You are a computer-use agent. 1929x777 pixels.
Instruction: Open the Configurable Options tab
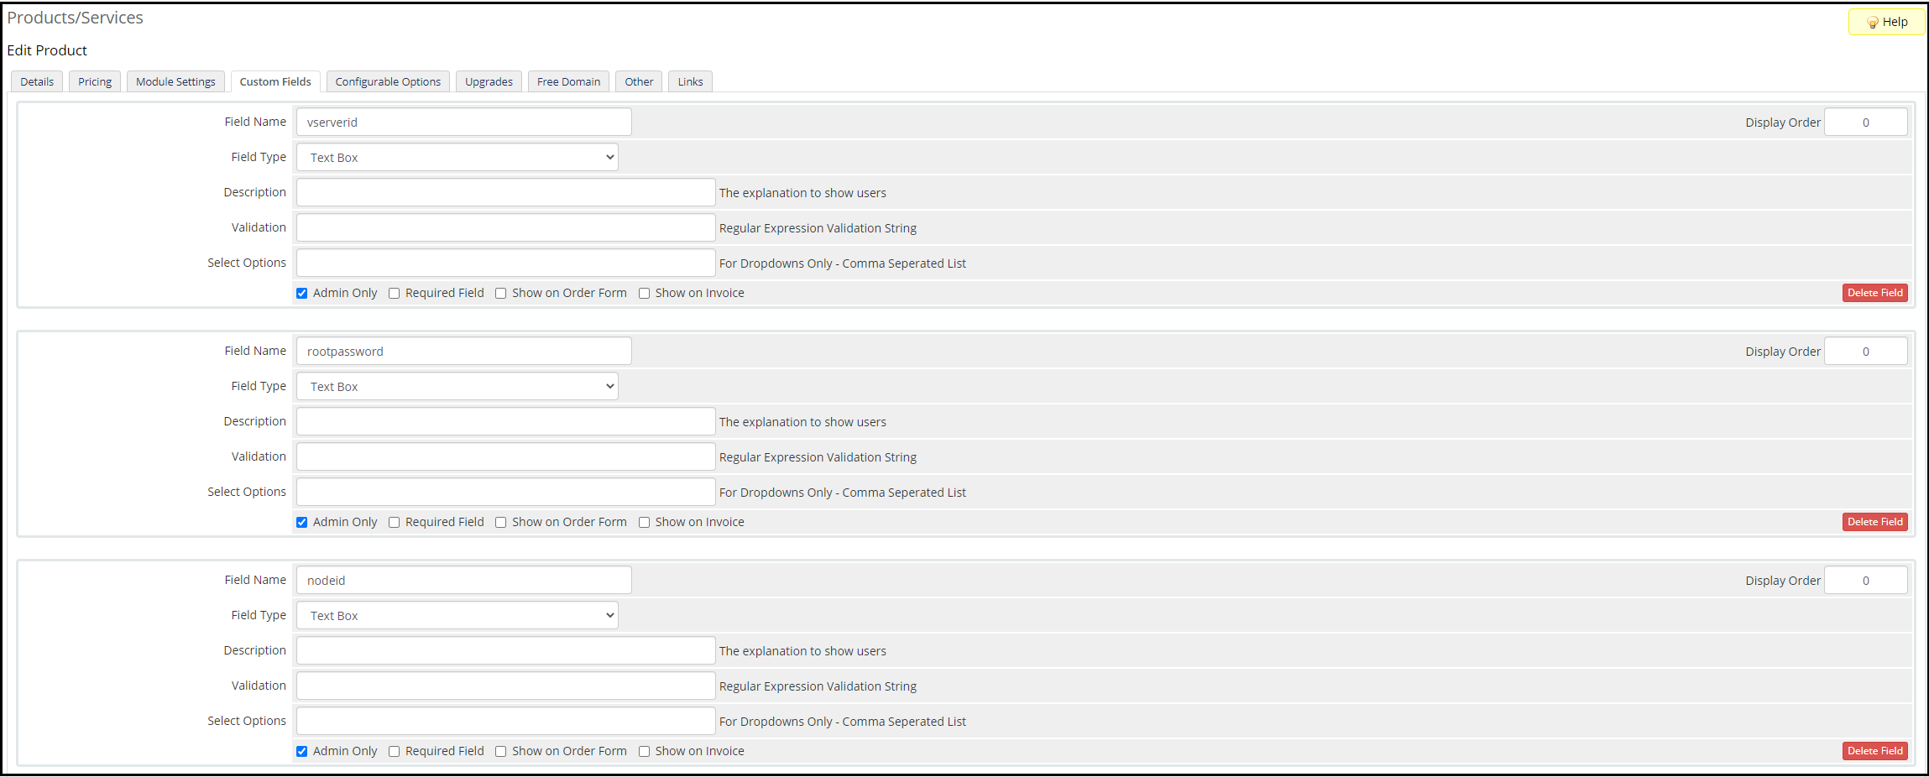pyautogui.click(x=388, y=82)
